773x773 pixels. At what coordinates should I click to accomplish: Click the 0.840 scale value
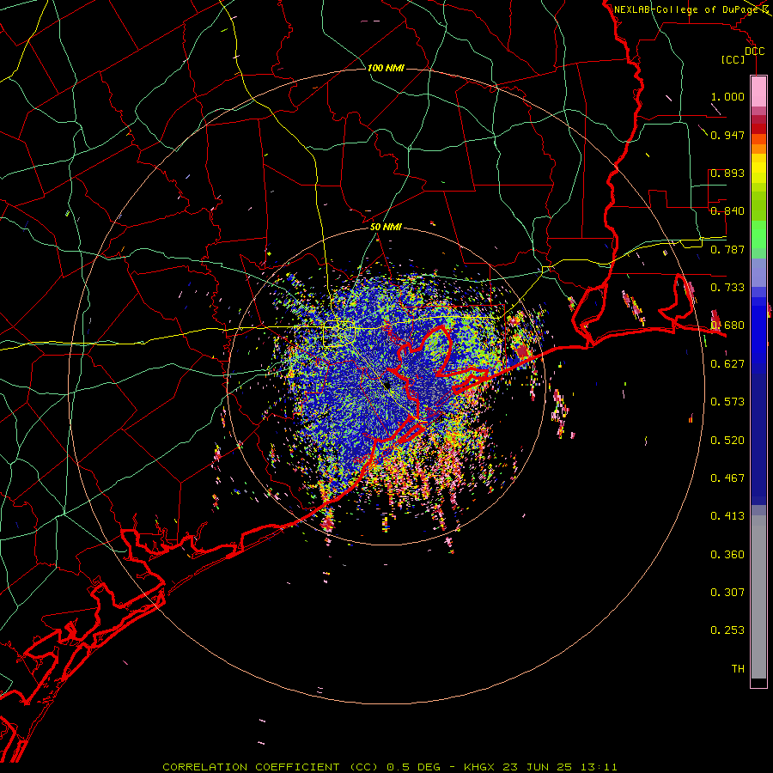[x=727, y=211]
